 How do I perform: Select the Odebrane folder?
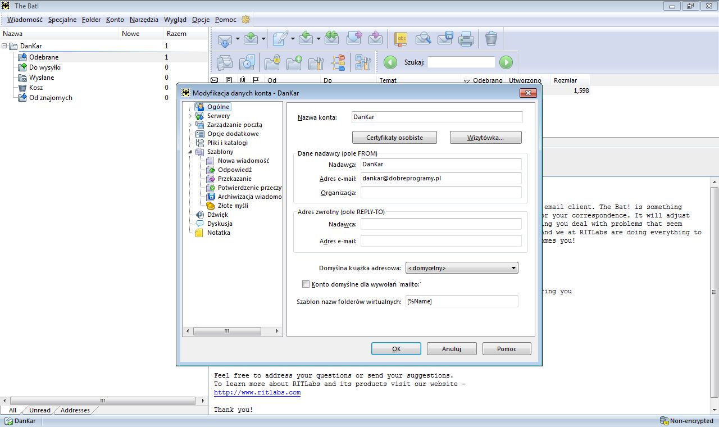[x=44, y=57]
